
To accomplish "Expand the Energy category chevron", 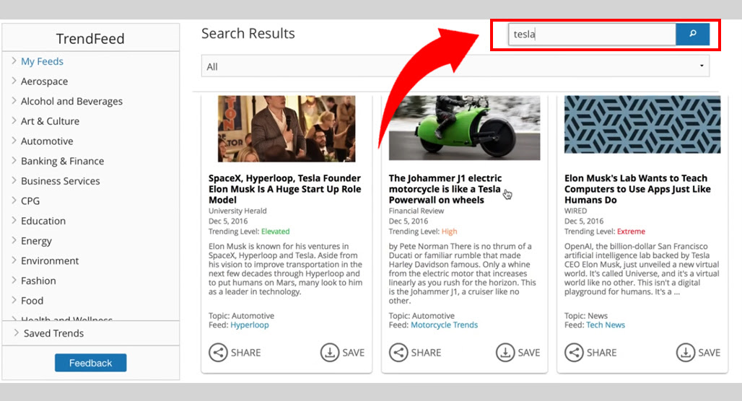I will (14, 240).
